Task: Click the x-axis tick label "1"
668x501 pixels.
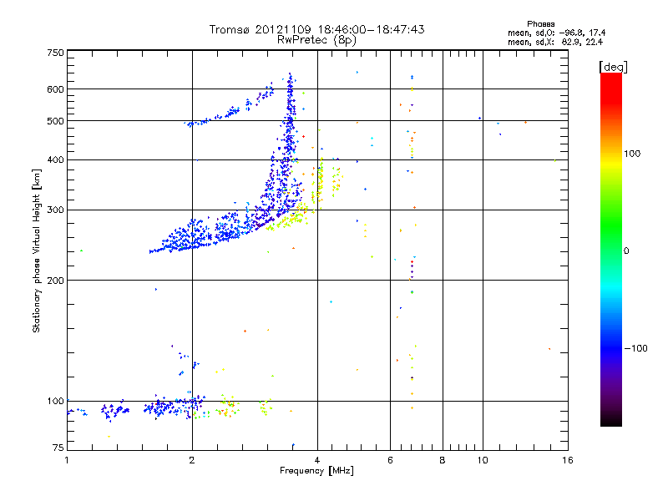Action: pyautogui.click(x=67, y=460)
